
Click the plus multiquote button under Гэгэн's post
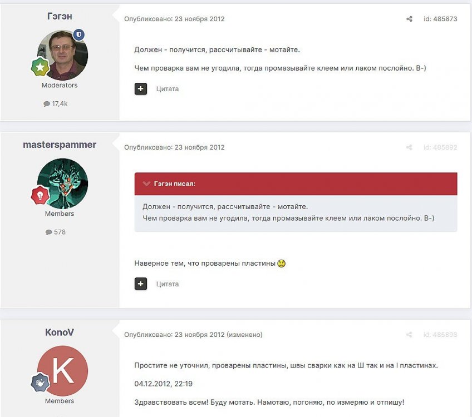(x=141, y=89)
